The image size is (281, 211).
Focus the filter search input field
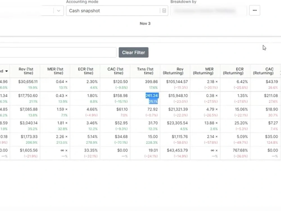point(58,52)
